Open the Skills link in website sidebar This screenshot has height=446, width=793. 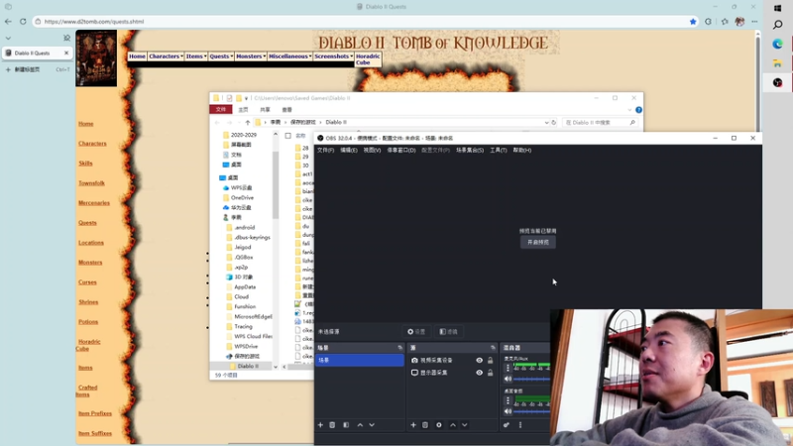click(x=85, y=164)
